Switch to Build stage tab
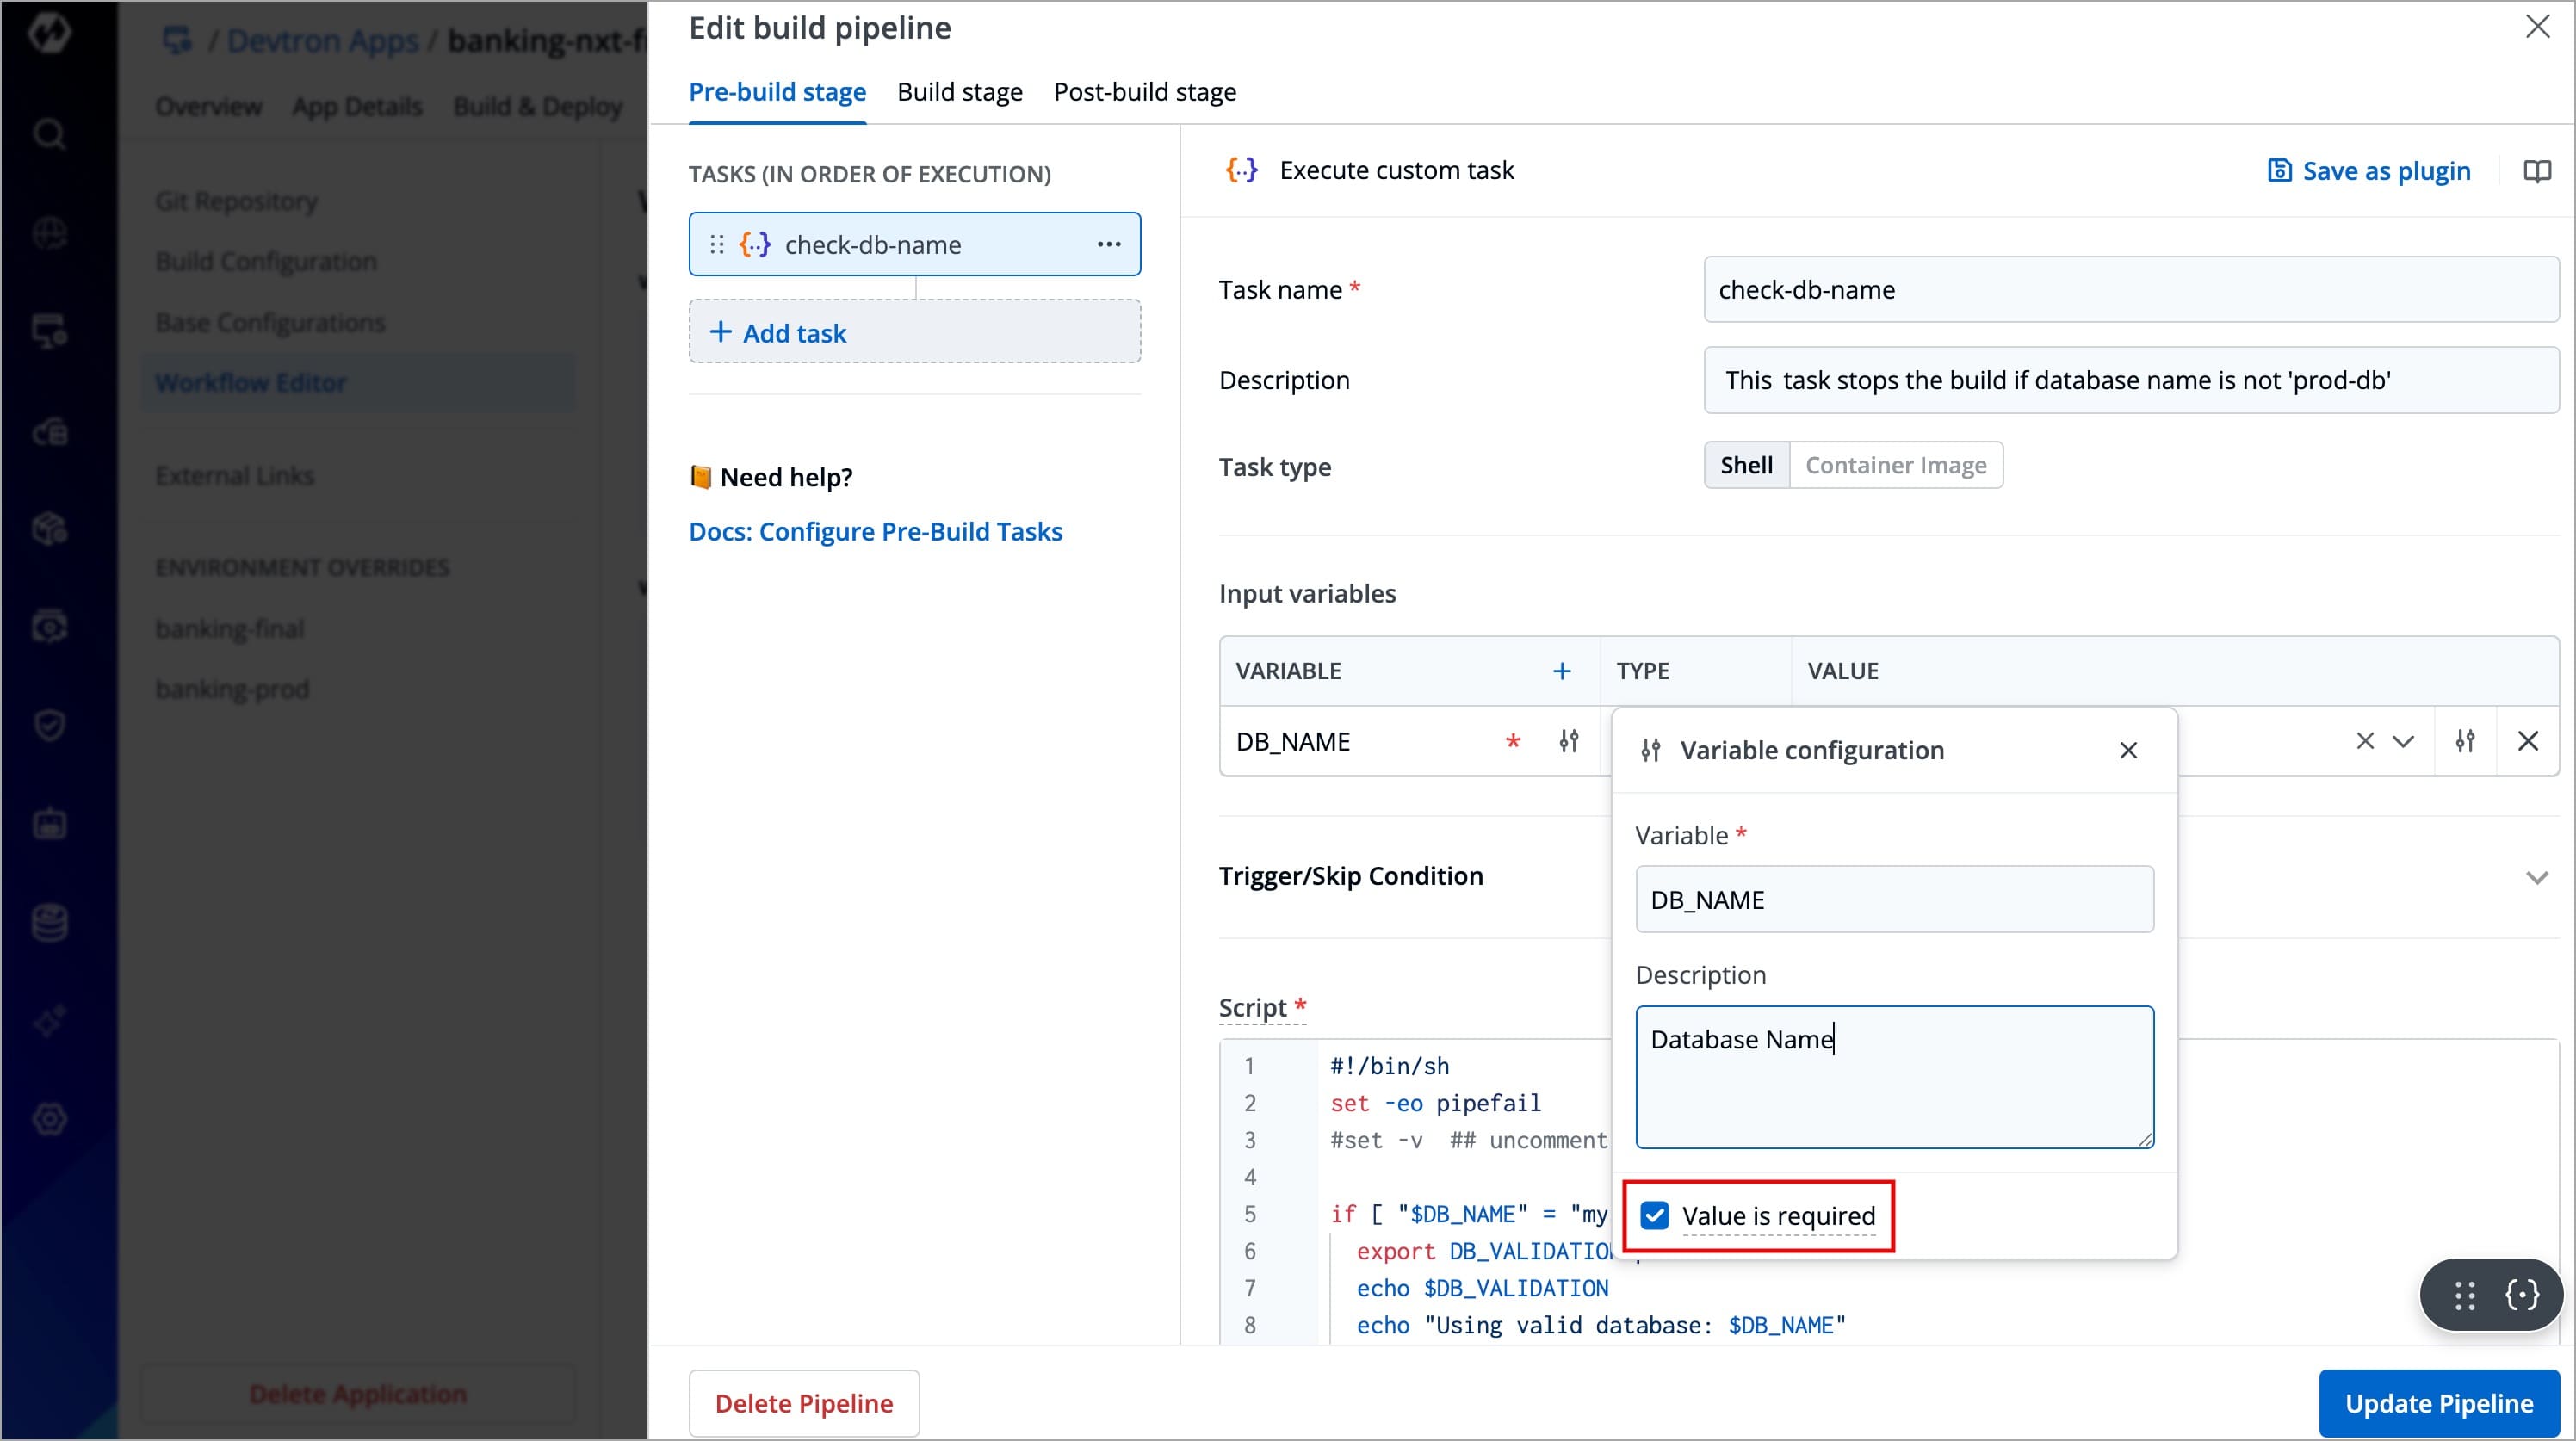 [959, 92]
